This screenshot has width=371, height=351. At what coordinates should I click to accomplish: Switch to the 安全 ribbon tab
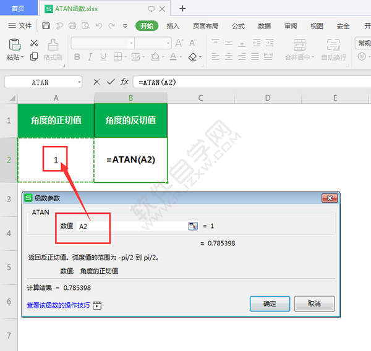(x=343, y=26)
